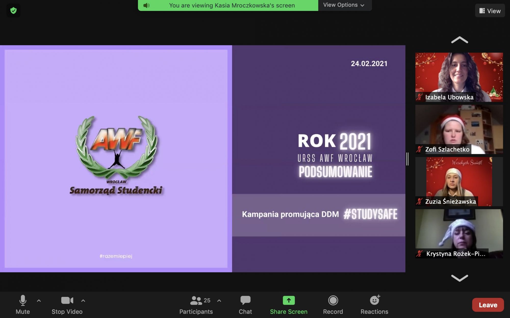Screen dimensions: 510x318
Task: Select Krystyna Rożek-Pi... video thumbnail
Action: 459,234
